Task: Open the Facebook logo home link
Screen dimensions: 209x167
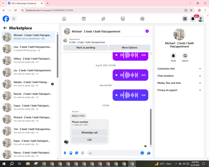Action: pos(6,19)
